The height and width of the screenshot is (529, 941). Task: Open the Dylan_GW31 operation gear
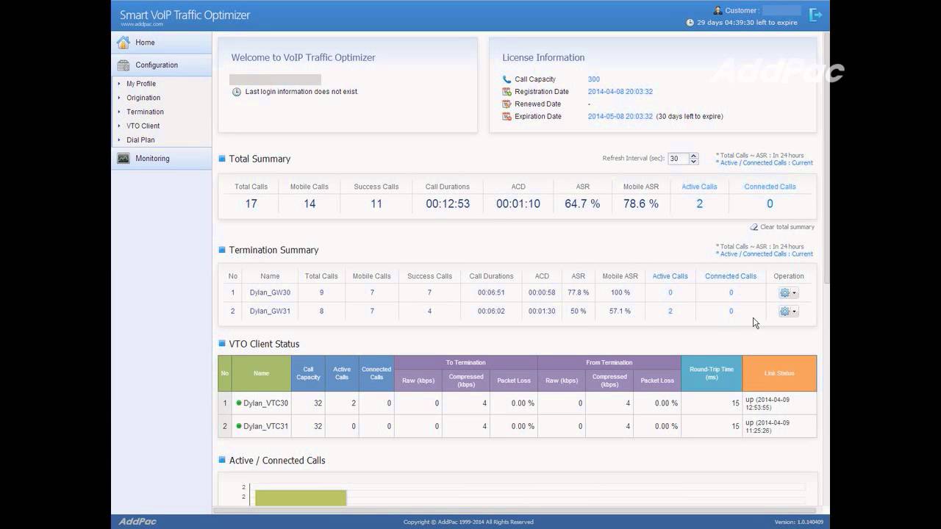784,312
